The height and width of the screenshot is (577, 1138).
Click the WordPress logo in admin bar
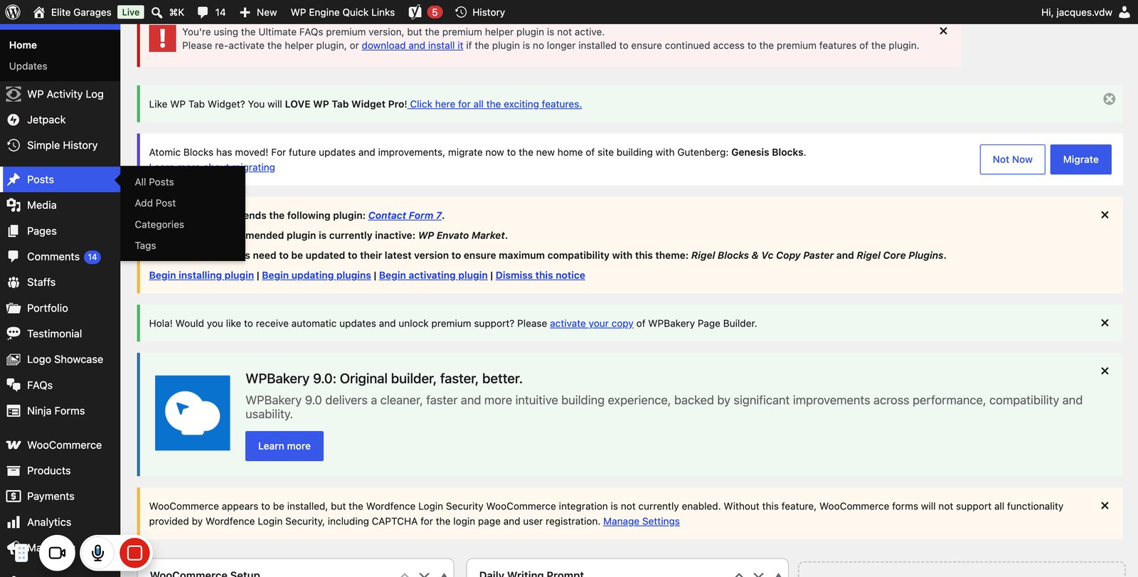click(13, 12)
